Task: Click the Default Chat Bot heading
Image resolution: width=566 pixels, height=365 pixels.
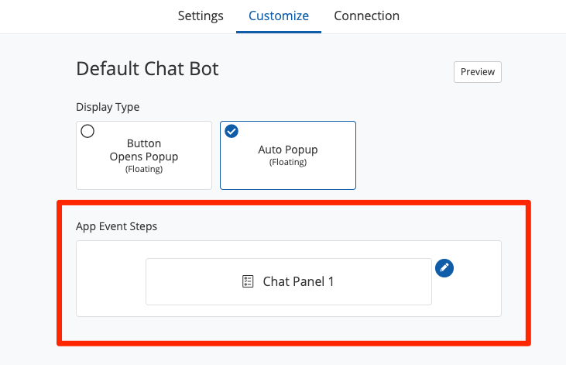Action: pyautogui.click(x=147, y=69)
